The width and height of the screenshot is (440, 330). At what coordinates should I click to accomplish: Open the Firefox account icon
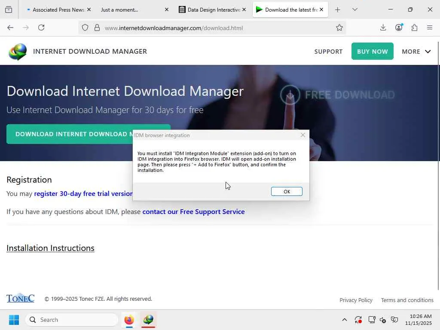[x=399, y=27]
